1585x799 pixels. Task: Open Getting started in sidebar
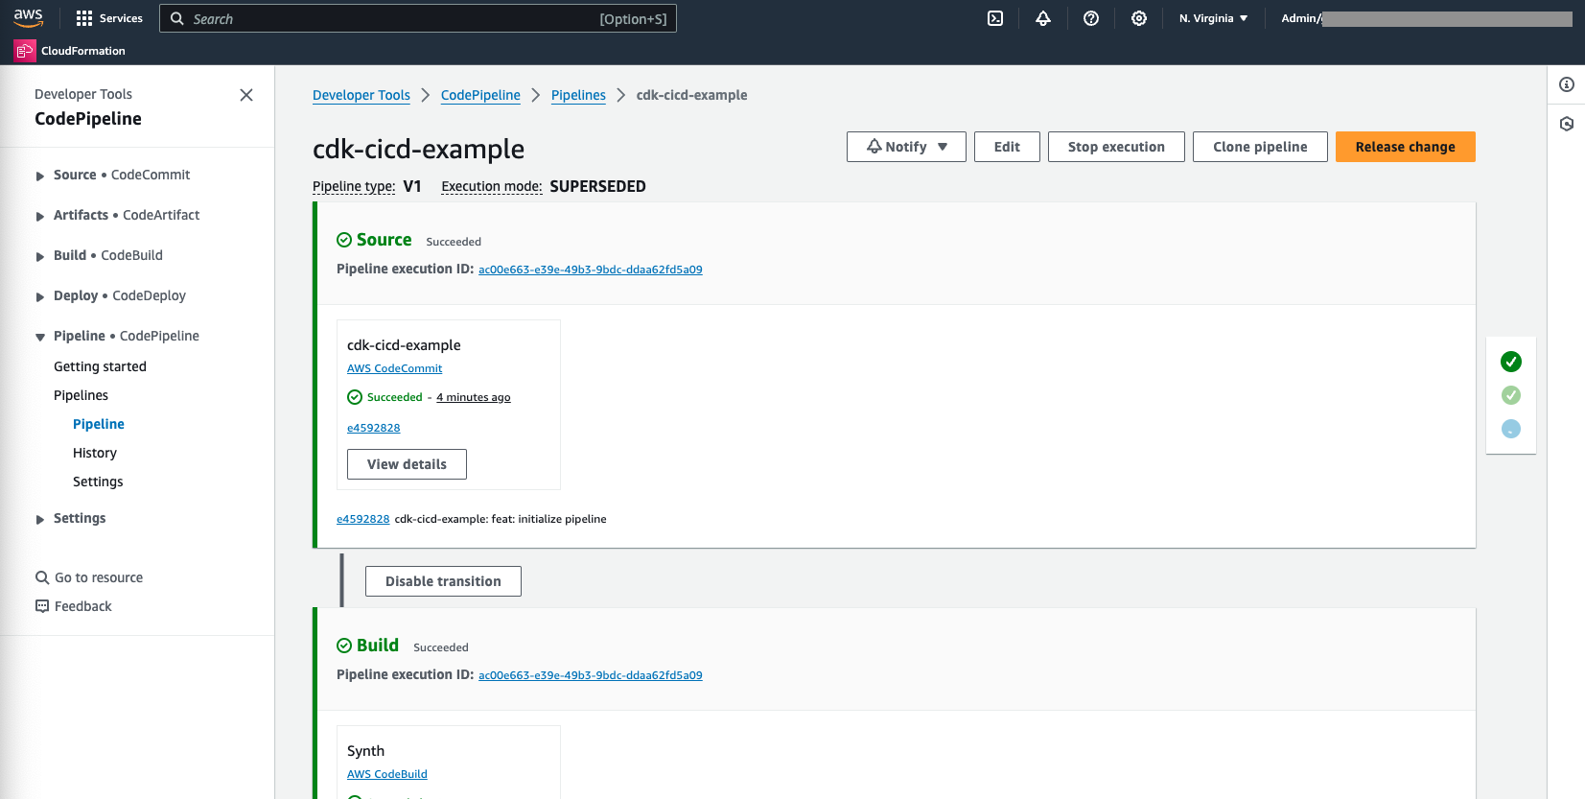[100, 366]
